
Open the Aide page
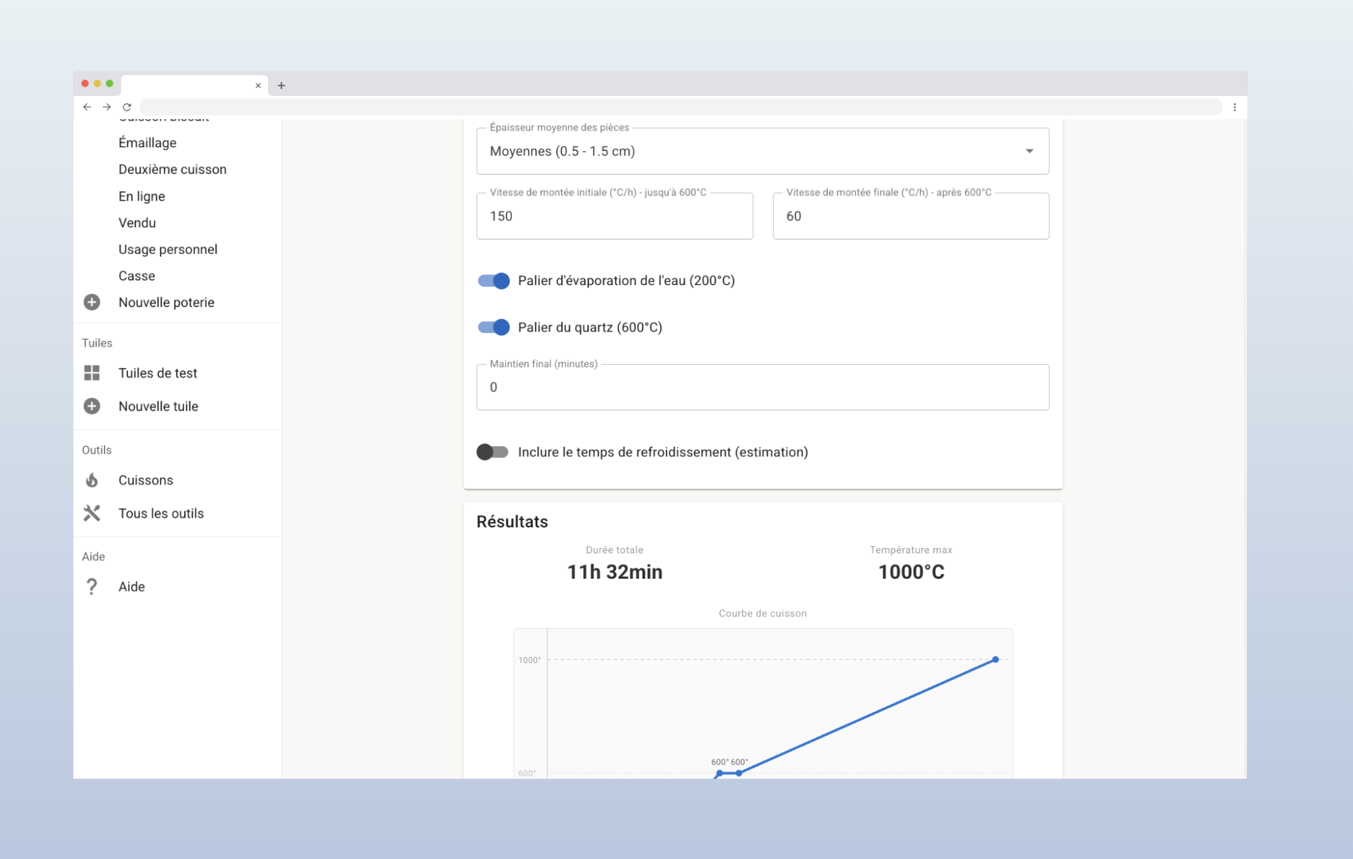click(132, 587)
